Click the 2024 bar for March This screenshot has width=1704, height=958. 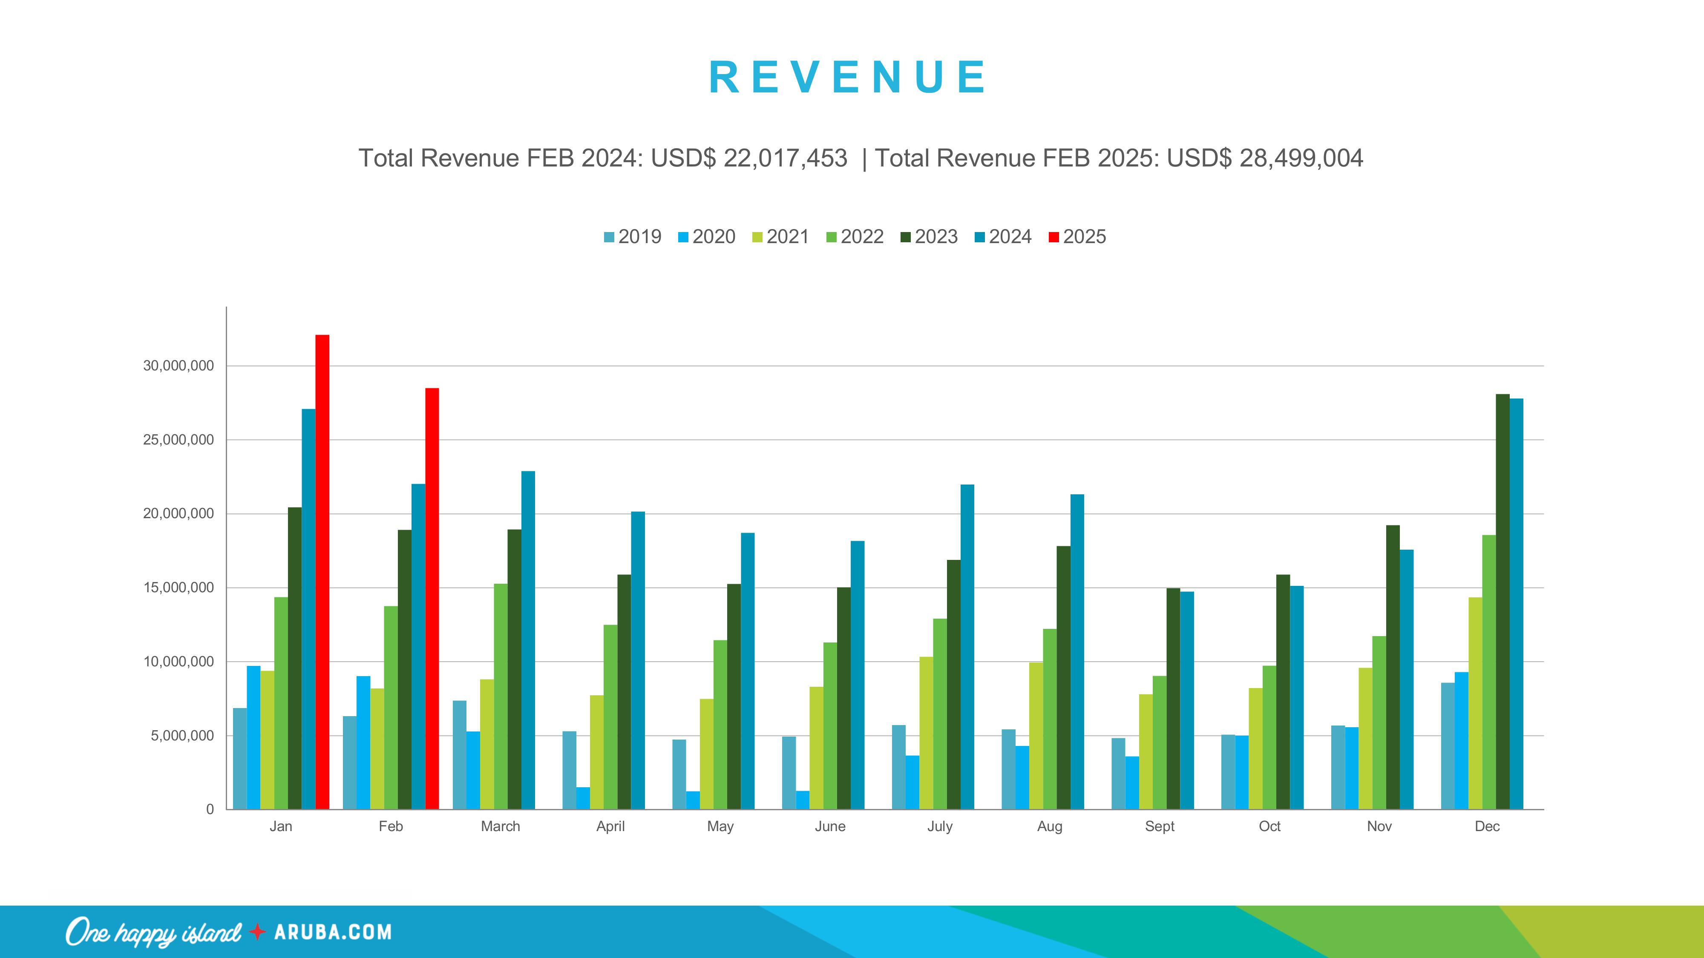[528, 640]
